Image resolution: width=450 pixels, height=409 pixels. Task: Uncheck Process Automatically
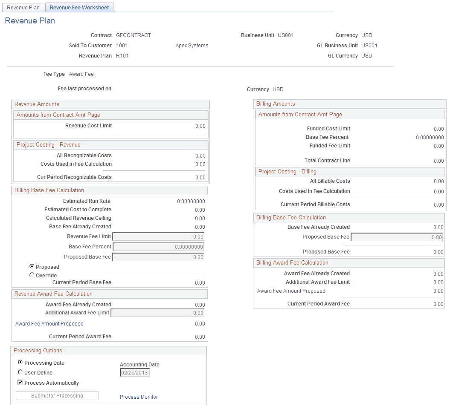point(20,383)
